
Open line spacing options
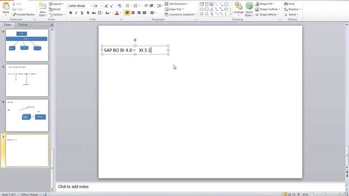tap(160, 6)
